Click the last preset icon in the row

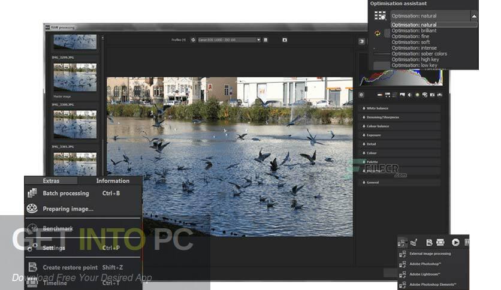coord(440,95)
